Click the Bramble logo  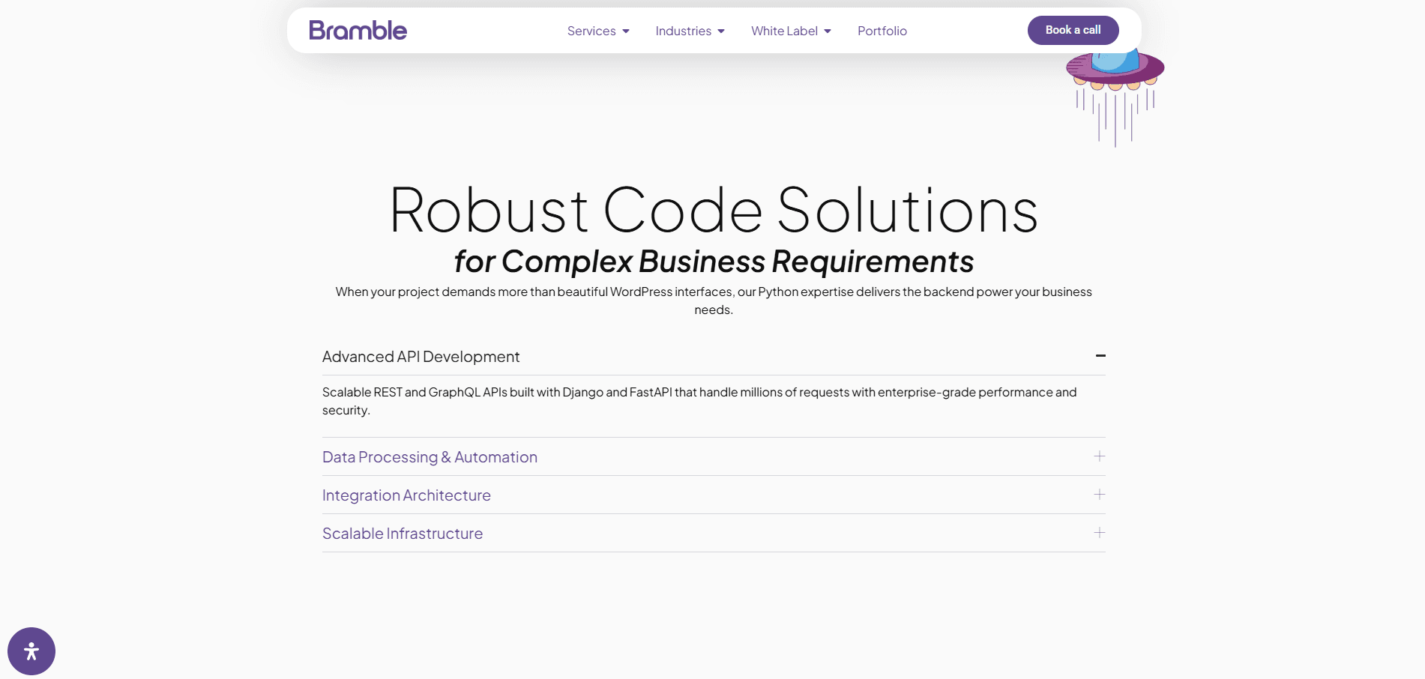pos(358,31)
